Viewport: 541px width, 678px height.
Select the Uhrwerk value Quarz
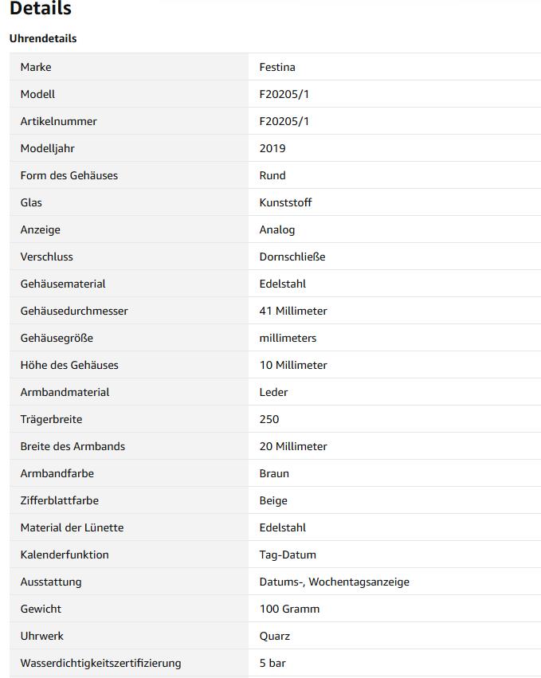click(x=275, y=636)
